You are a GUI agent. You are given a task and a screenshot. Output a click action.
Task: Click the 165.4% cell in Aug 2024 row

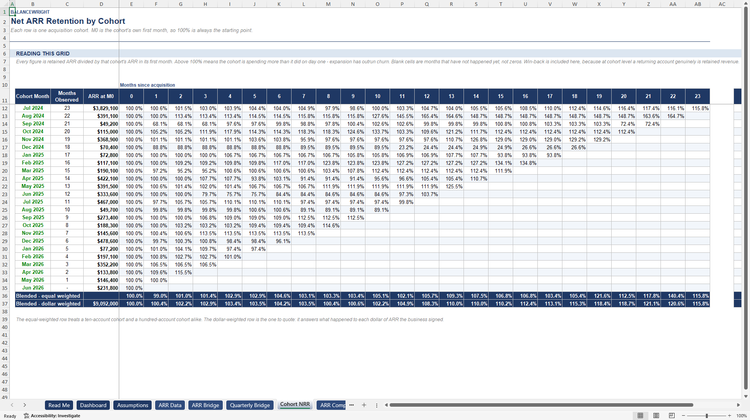pyautogui.click(x=427, y=116)
